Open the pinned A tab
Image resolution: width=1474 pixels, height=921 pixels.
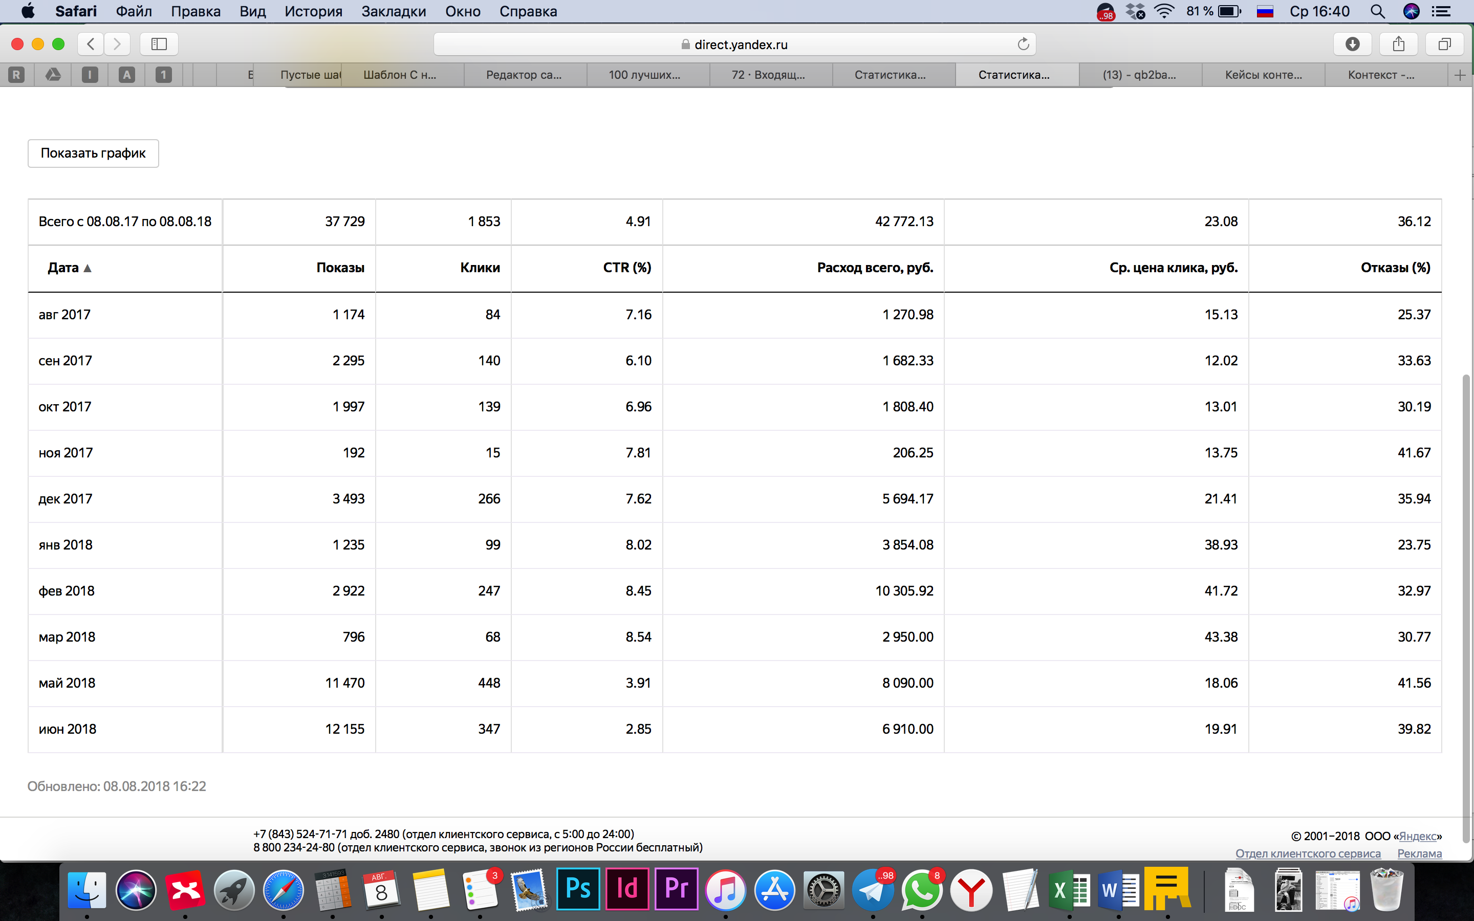127,75
